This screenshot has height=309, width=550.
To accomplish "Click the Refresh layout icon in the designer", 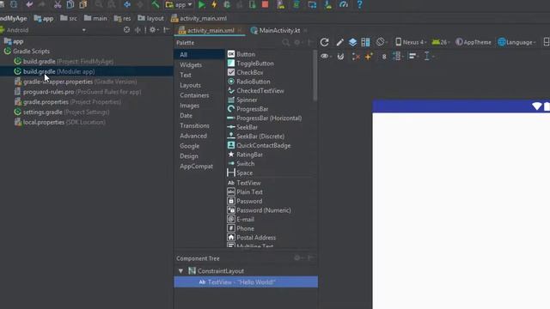I will click(x=325, y=42).
